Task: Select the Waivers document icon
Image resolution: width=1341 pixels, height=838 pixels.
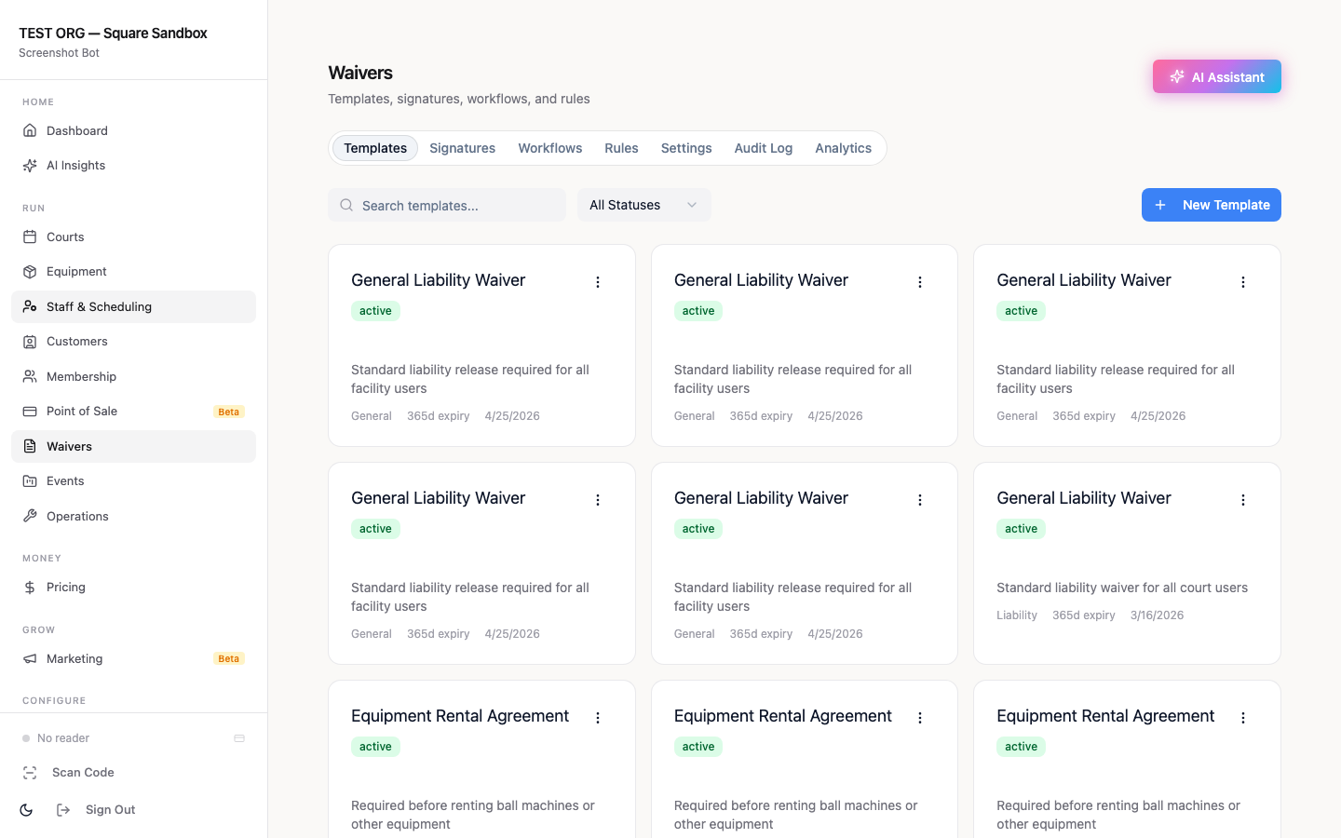Action: coord(30,446)
